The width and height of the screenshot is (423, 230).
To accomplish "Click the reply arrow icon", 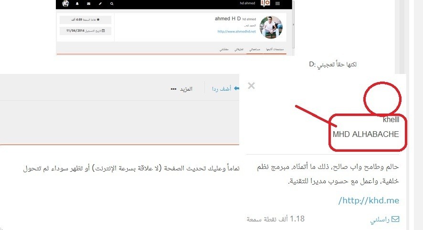I will 236,88.
